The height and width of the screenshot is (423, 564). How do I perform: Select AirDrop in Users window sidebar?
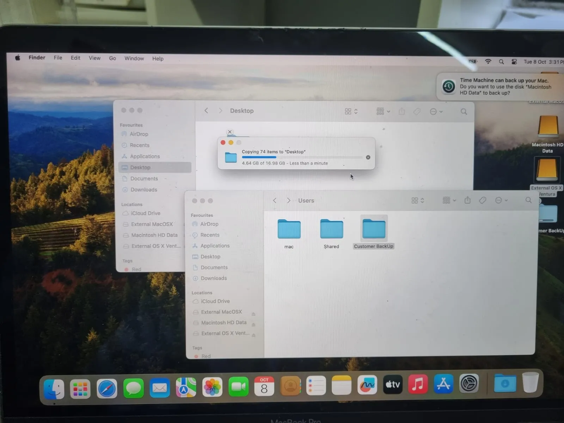point(209,224)
